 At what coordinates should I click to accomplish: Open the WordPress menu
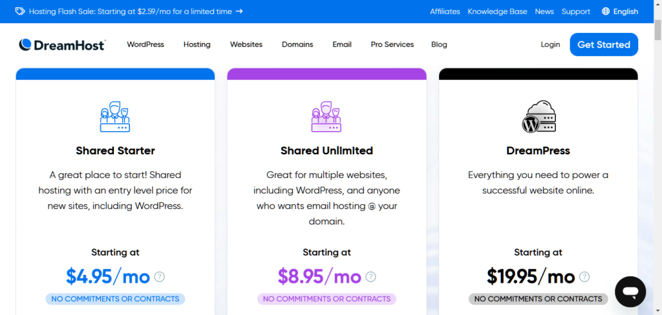pos(145,45)
